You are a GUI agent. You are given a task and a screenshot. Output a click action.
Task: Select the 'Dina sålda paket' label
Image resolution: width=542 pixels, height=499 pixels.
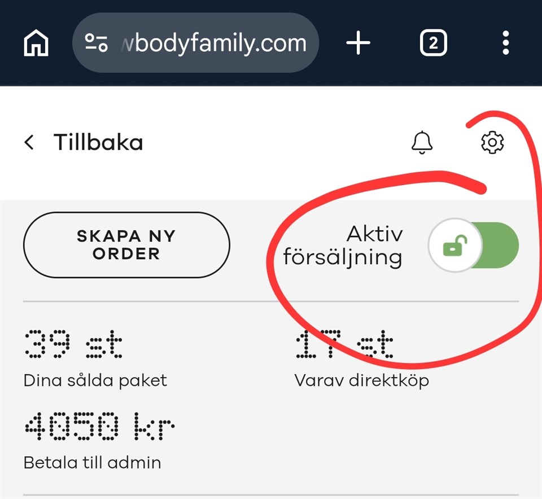95,380
